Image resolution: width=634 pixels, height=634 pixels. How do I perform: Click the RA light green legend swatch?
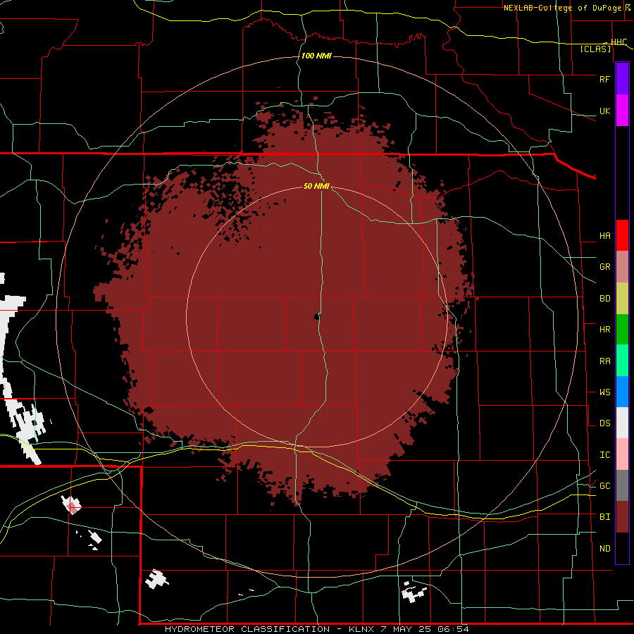point(622,361)
